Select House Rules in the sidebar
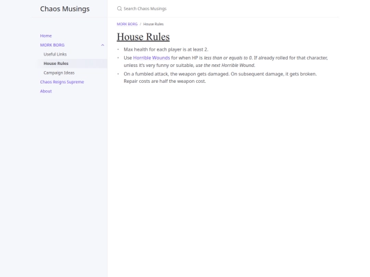370x277 pixels. [x=56, y=64]
